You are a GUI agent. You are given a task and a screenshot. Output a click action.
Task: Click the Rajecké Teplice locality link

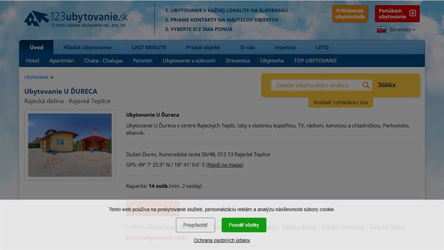387,227
